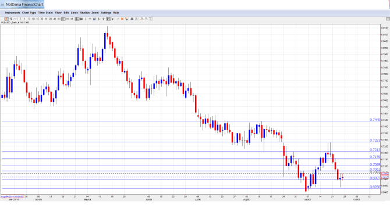Switch to 5 minute time scale

pyautogui.click(x=29, y=19)
